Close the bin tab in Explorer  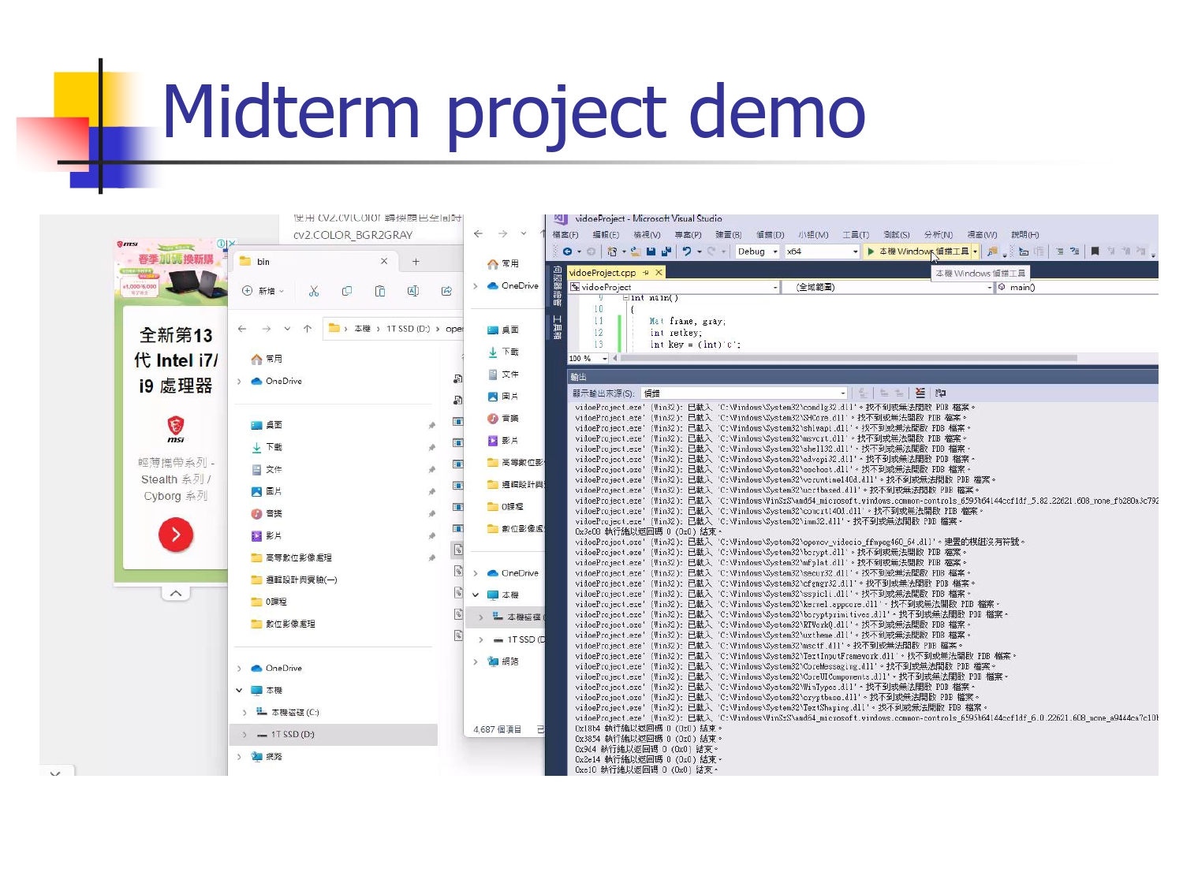pyautogui.click(x=384, y=262)
